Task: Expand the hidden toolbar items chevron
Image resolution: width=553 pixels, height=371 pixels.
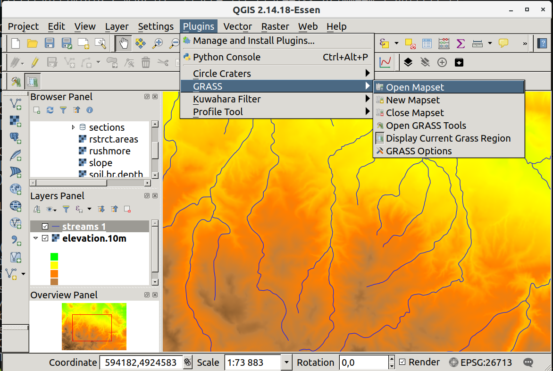Action: click(525, 44)
